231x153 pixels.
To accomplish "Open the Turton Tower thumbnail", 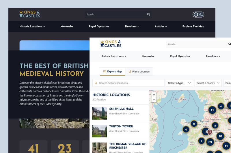I will click(x=99, y=131).
